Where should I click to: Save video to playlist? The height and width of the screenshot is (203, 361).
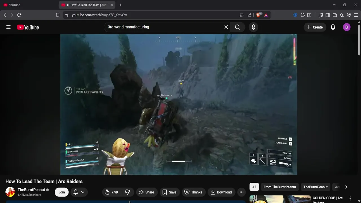[169, 192]
